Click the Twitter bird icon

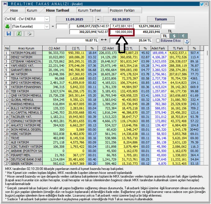click(202, 4)
